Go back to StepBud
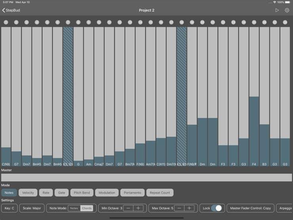The image size is (293, 220). click(11, 10)
